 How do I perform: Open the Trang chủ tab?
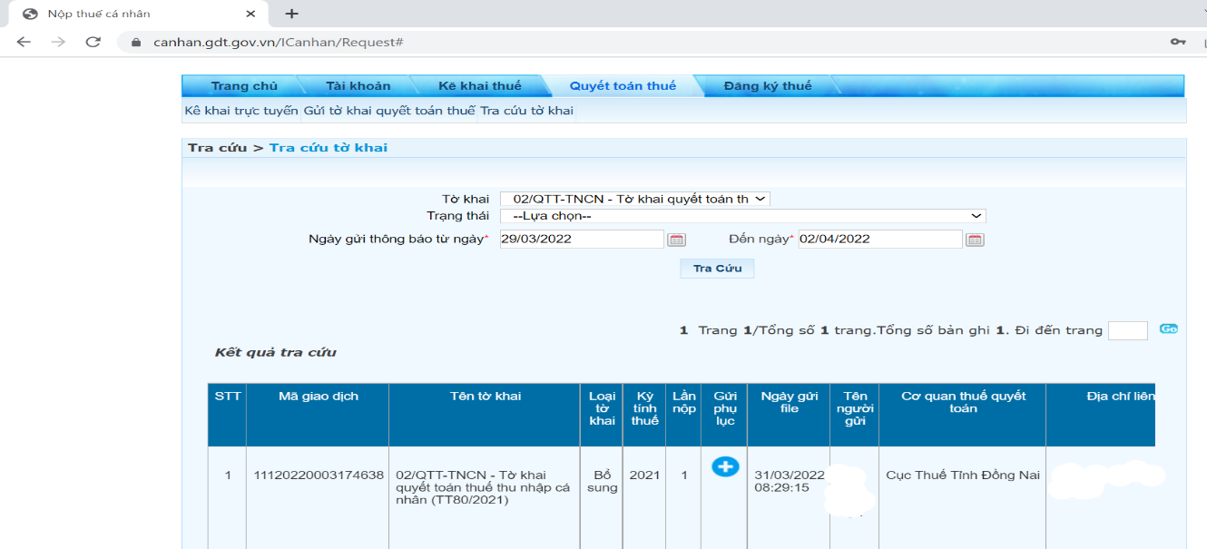coord(244,86)
